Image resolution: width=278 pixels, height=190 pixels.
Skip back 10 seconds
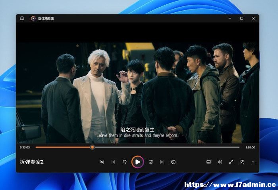click(x=125, y=162)
